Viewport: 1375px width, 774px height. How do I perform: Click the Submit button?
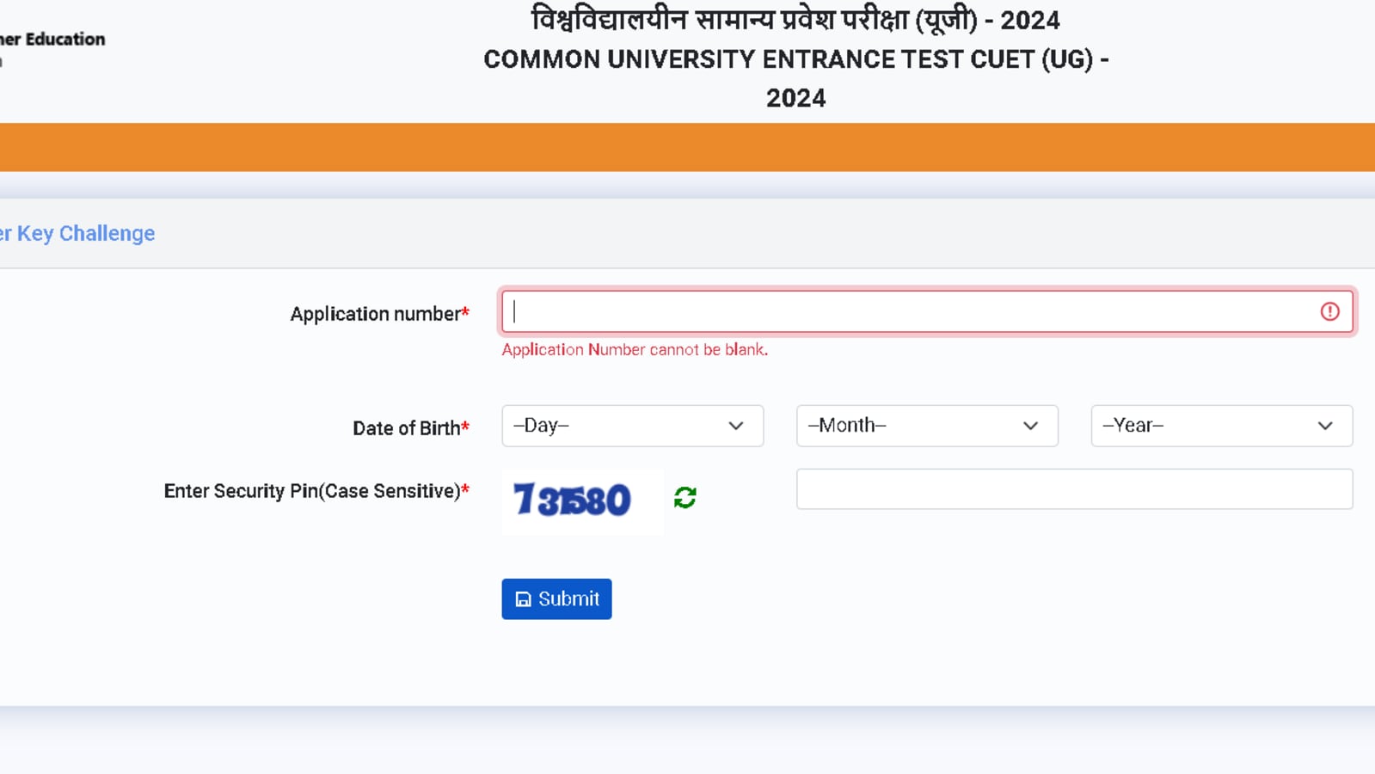pyautogui.click(x=556, y=599)
